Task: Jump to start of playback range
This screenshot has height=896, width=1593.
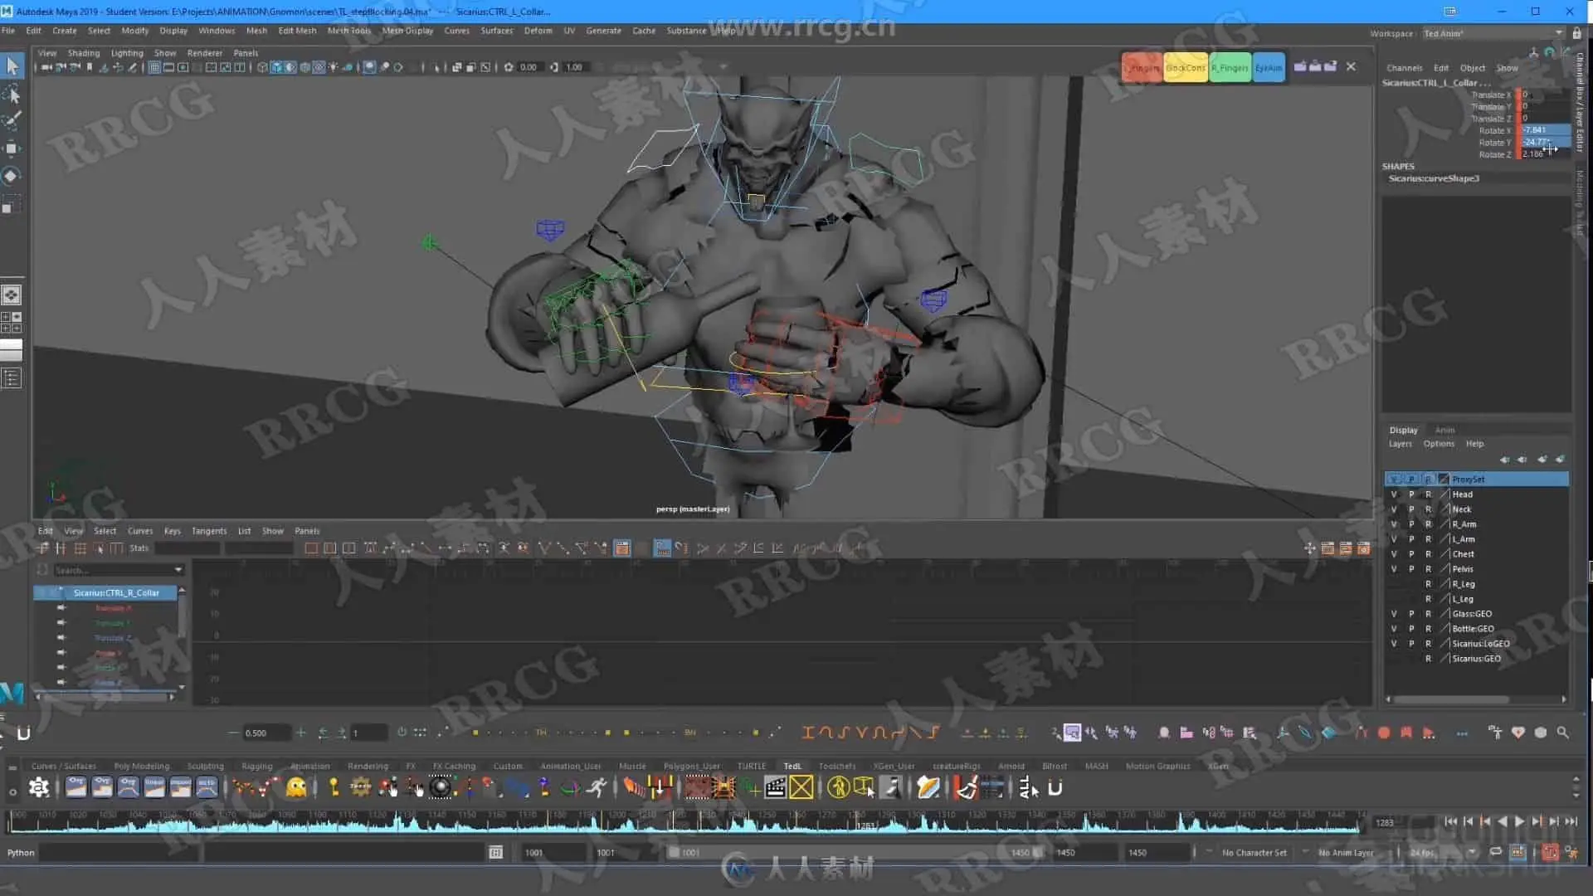Action: (1450, 821)
